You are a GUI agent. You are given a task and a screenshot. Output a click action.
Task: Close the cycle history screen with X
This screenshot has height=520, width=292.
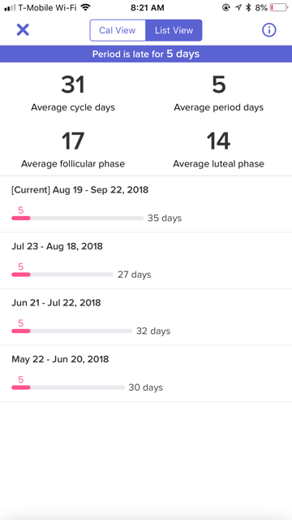tap(23, 30)
